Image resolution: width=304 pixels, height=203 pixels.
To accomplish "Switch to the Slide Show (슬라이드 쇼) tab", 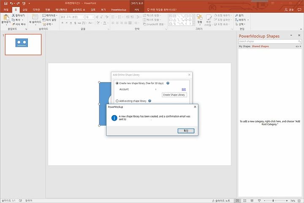I will point(79,9).
